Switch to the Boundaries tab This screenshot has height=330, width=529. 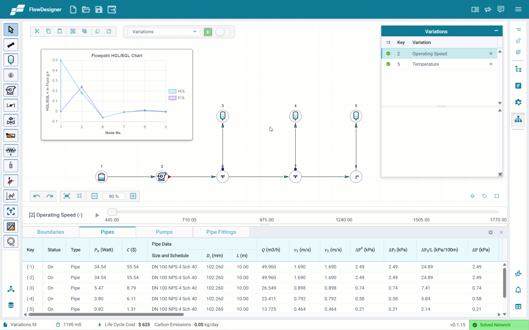(51, 232)
